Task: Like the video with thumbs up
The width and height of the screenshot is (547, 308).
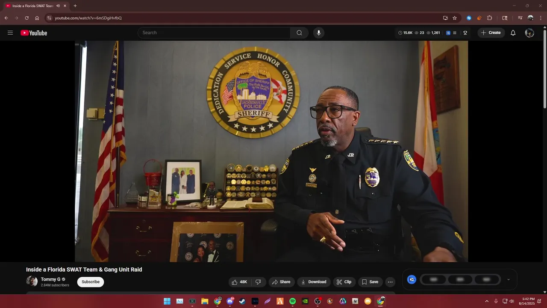Action: [239, 282]
